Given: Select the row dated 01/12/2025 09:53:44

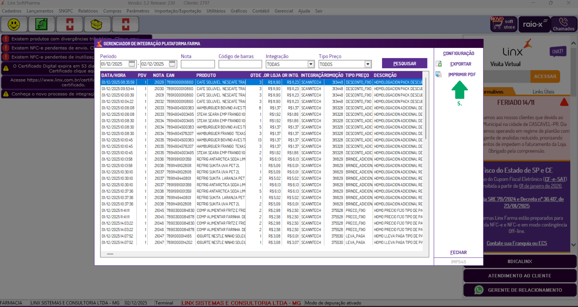Looking at the screenshot, I should 262,89.
